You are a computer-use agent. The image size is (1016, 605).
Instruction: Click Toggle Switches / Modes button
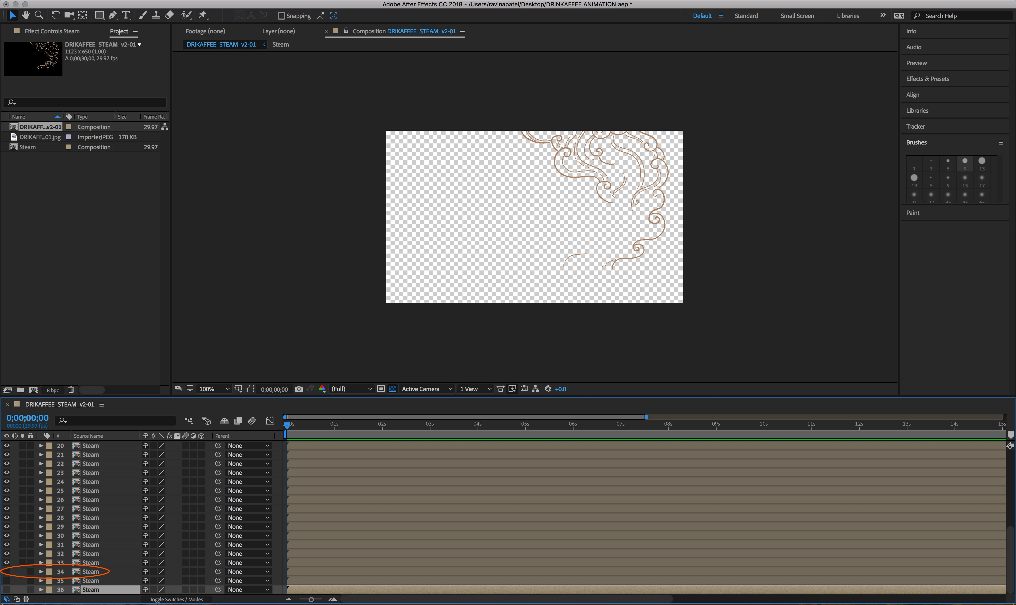tap(176, 599)
